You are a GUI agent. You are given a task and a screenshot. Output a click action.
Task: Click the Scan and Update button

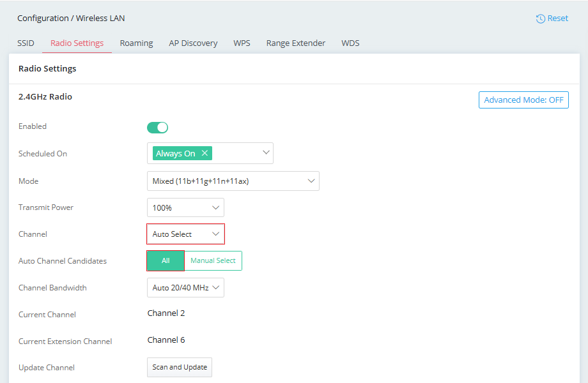[180, 367]
